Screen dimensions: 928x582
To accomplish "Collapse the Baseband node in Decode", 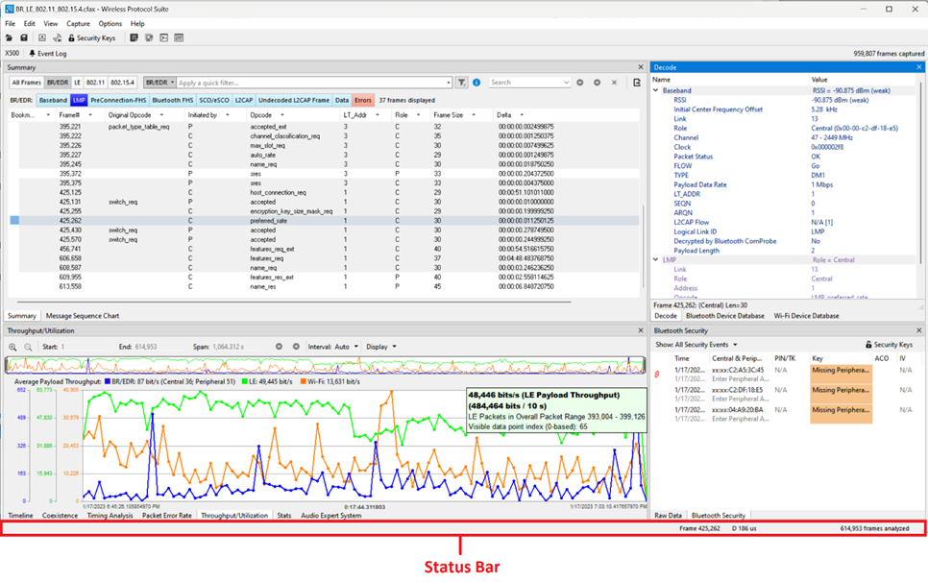I will (x=656, y=90).
